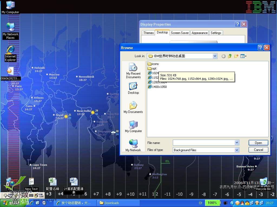Open the View Menu button in Browse
Viewport: 277px width, 207px height.
point(243,56)
